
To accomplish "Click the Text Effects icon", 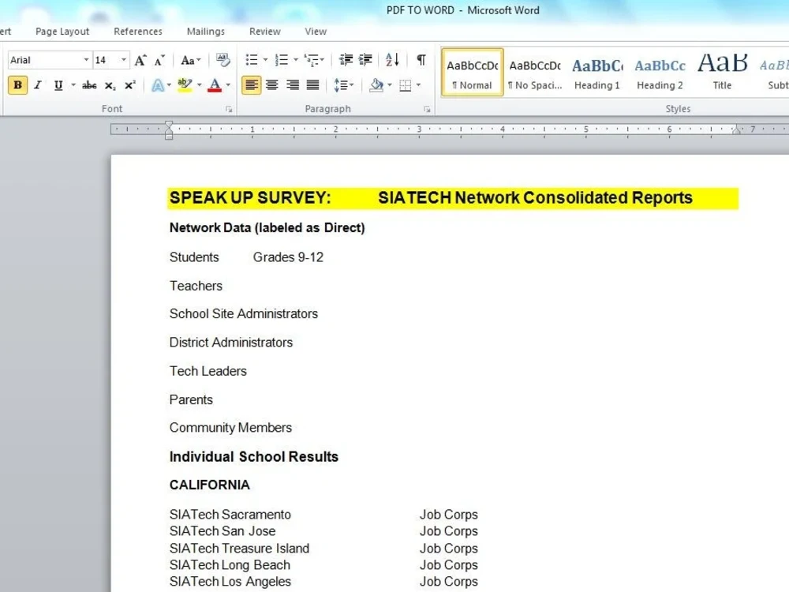I will pos(158,85).
